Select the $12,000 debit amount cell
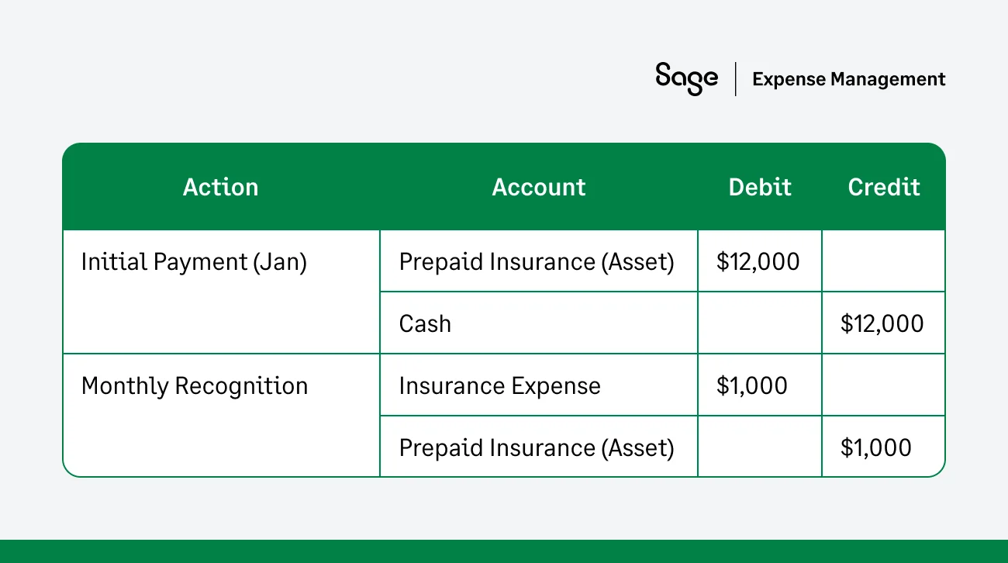Viewport: 1008px width, 563px height. (758, 262)
